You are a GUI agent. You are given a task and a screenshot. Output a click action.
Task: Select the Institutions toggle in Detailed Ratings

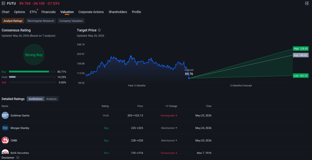tap(35, 99)
